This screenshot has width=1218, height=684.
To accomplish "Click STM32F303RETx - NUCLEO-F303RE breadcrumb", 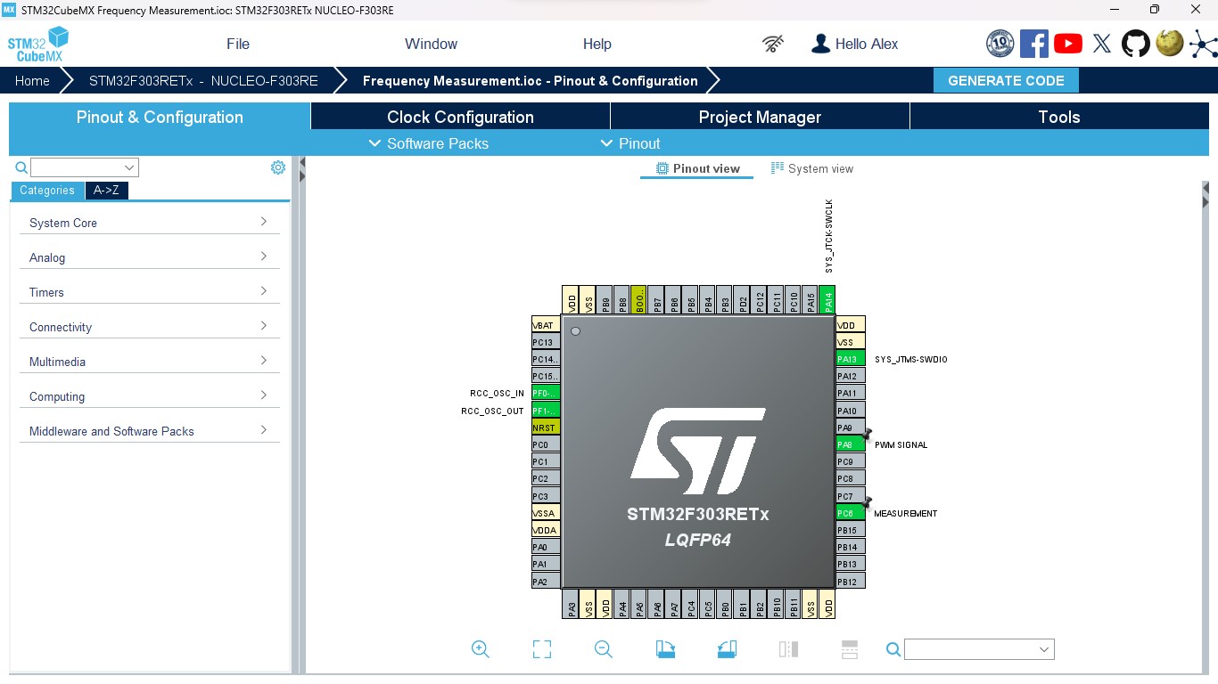I will pos(203,80).
